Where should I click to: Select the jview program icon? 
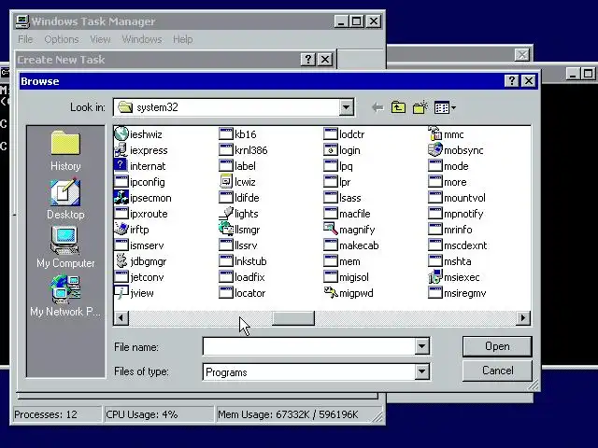click(121, 292)
